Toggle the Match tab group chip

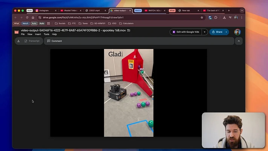point(138,11)
